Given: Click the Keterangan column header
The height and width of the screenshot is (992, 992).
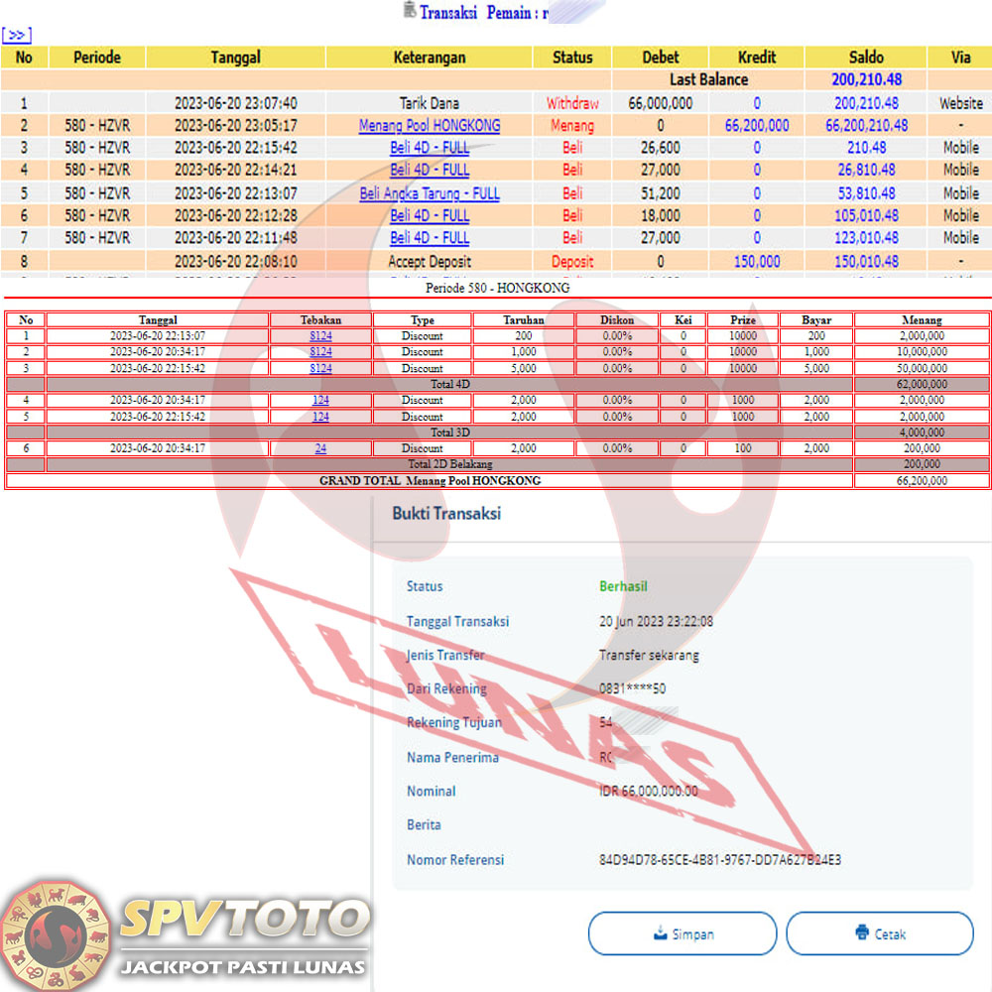Looking at the screenshot, I should (x=430, y=58).
